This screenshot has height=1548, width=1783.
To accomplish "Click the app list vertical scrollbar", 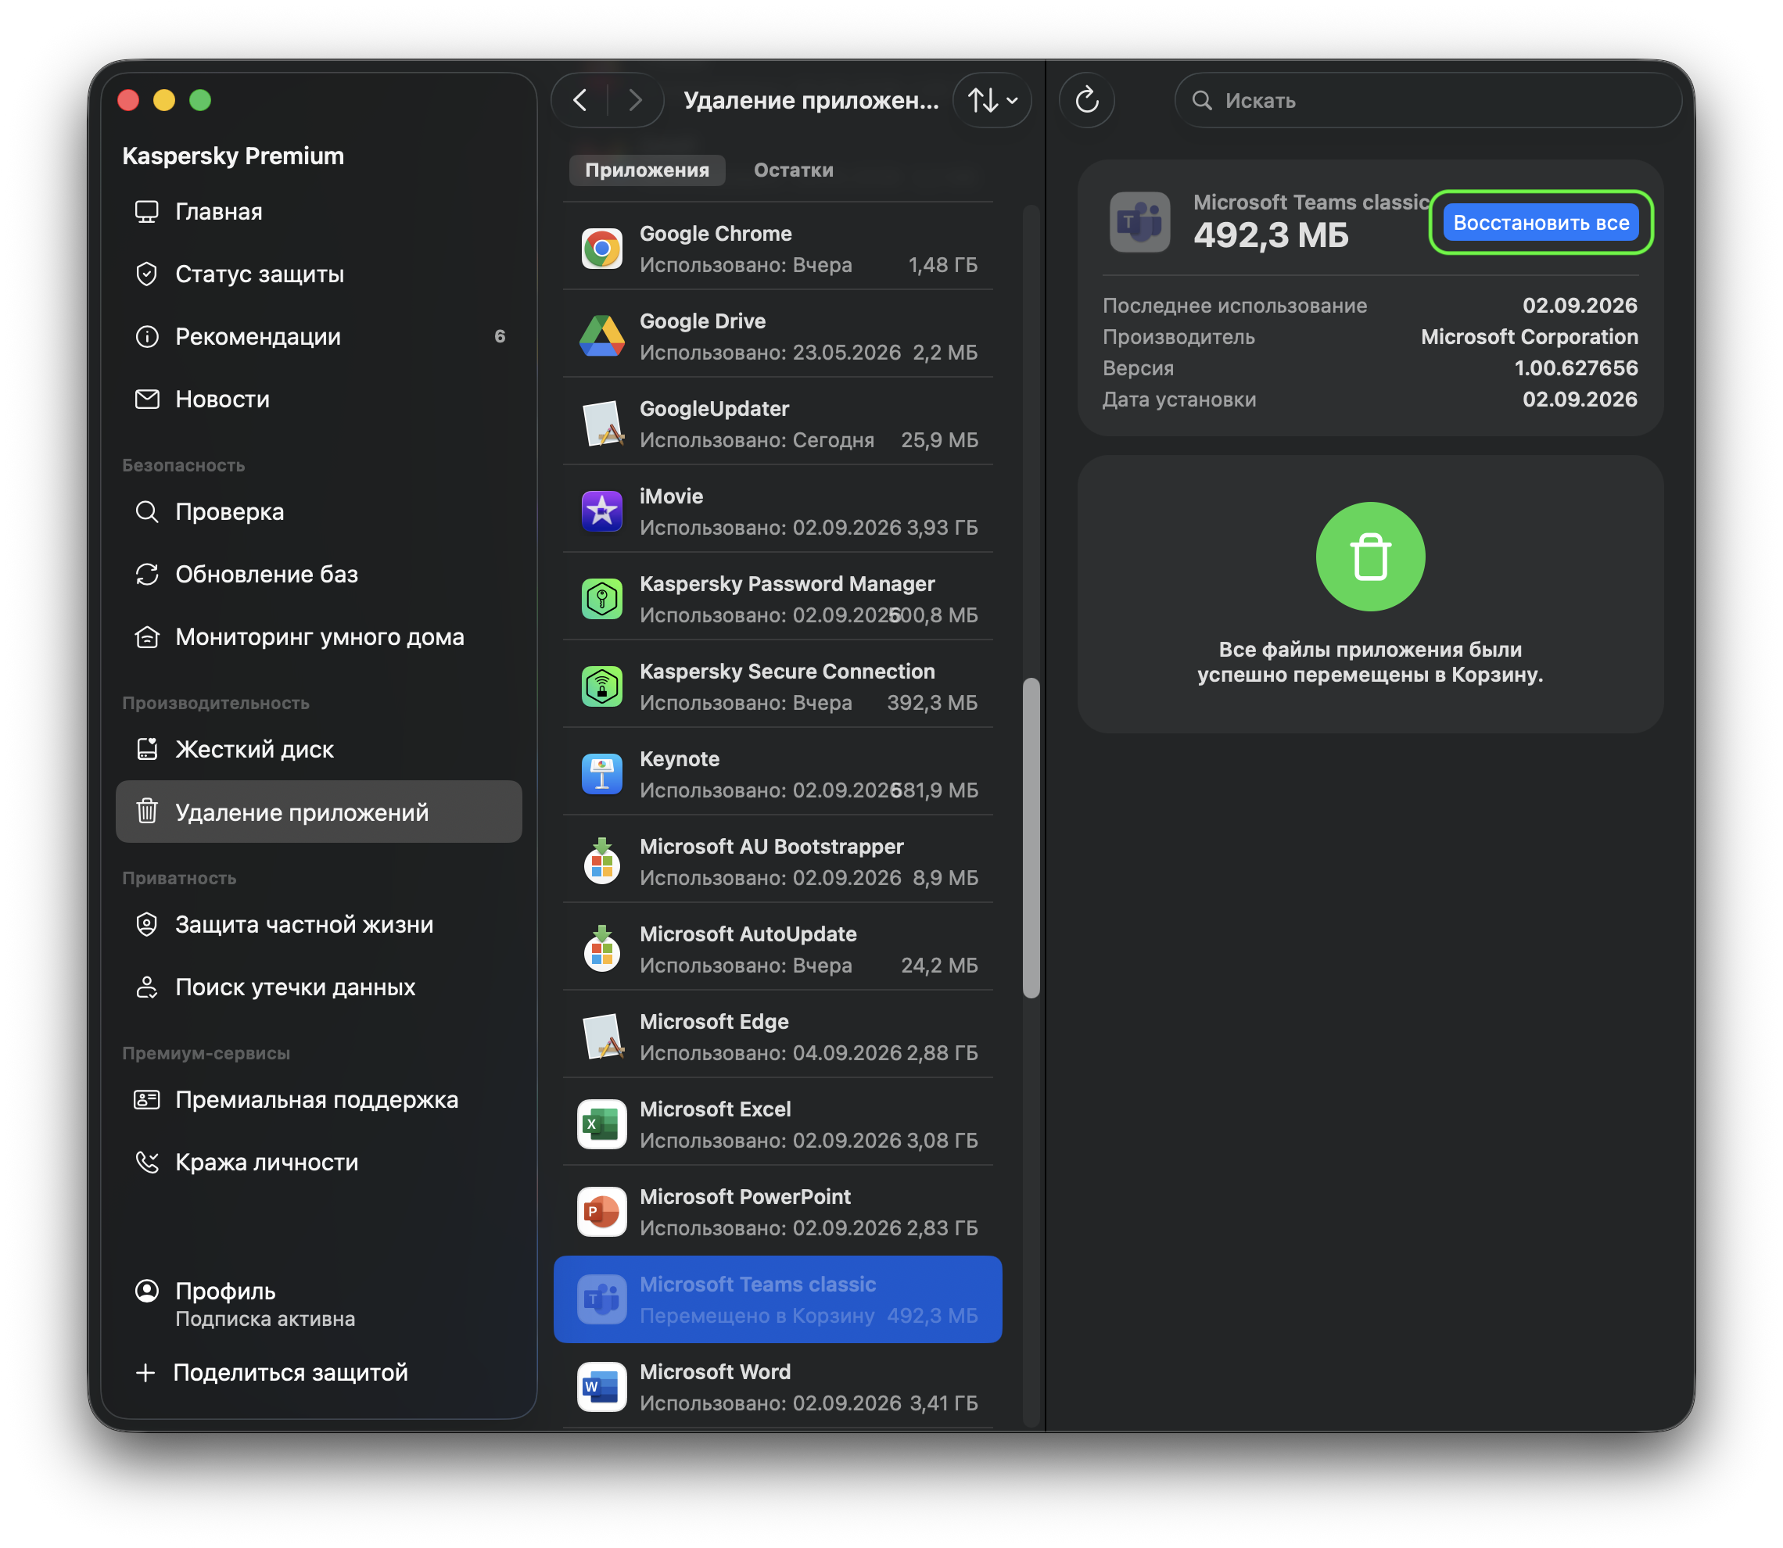I will 1031,838.
